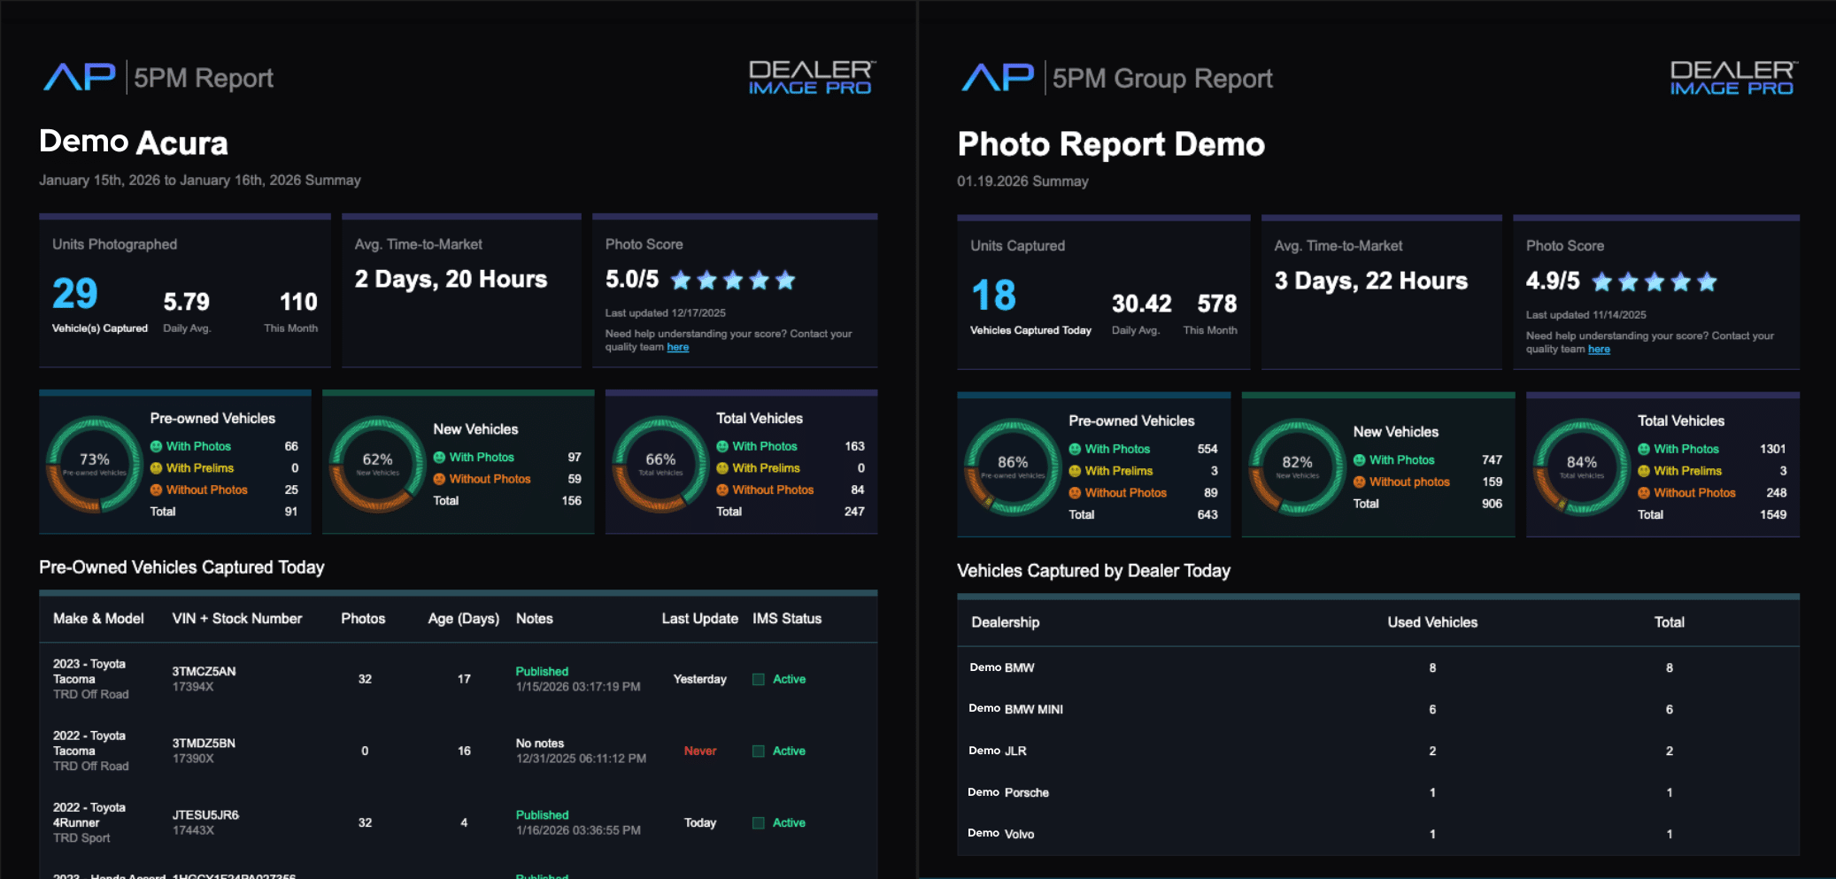The height and width of the screenshot is (879, 1836).
Task: Toggle IMS Status checkbox for Toyota 4Runner
Action: tap(759, 823)
